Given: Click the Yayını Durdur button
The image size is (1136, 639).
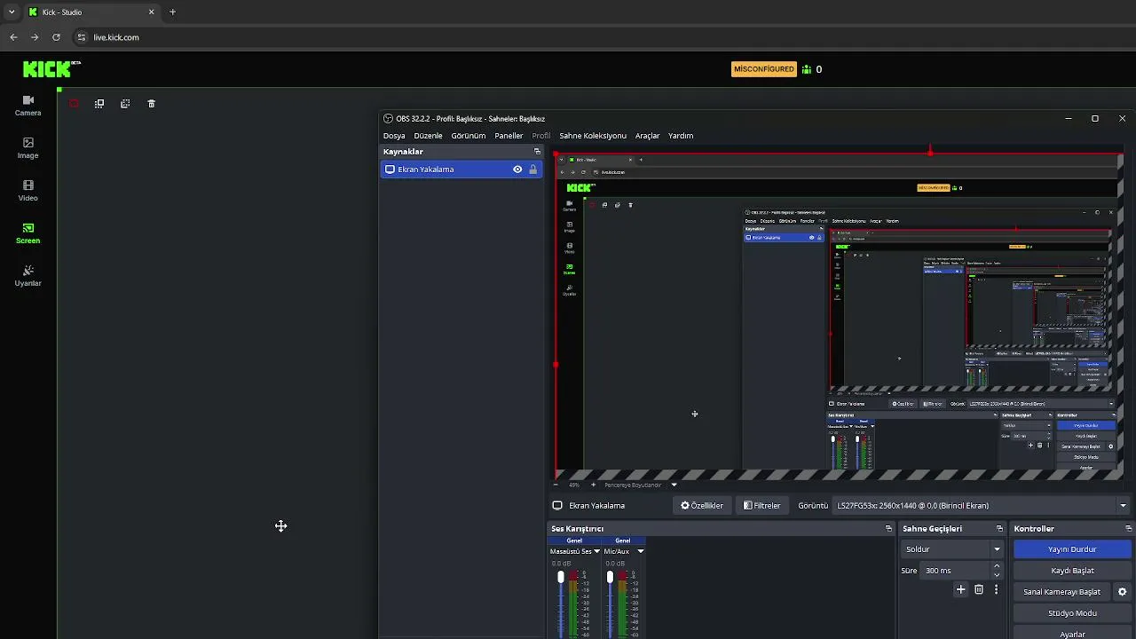Looking at the screenshot, I should pos(1072,549).
